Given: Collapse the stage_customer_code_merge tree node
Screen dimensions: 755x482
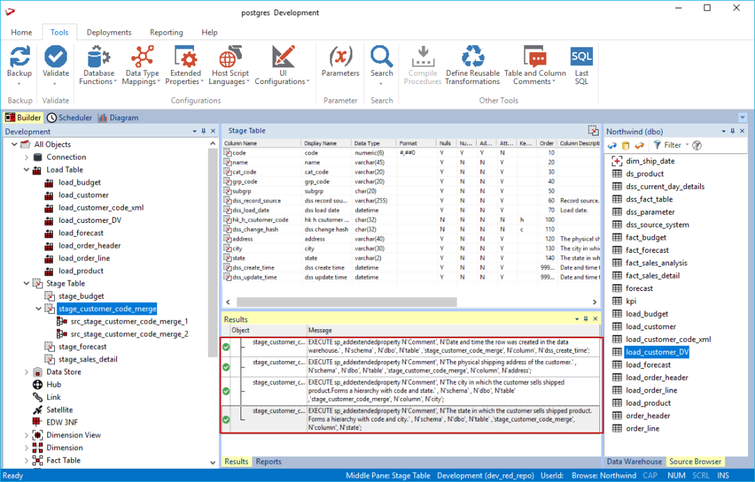Looking at the screenshot, I should (39, 309).
